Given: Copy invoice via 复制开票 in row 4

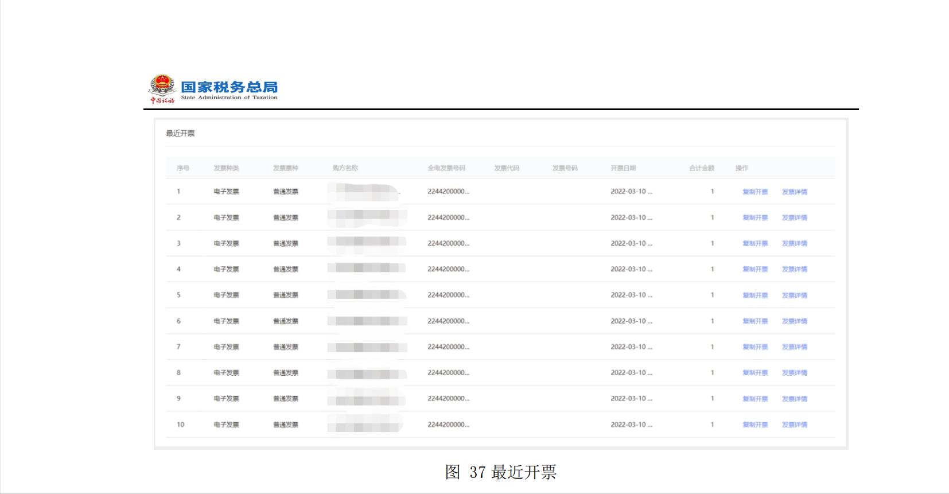Looking at the screenshot, I should tap(755, 270).
